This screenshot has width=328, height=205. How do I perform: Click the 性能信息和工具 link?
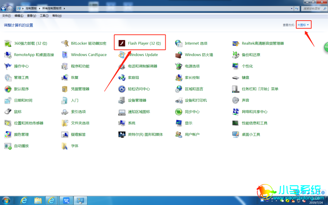(x=255, y=123)
